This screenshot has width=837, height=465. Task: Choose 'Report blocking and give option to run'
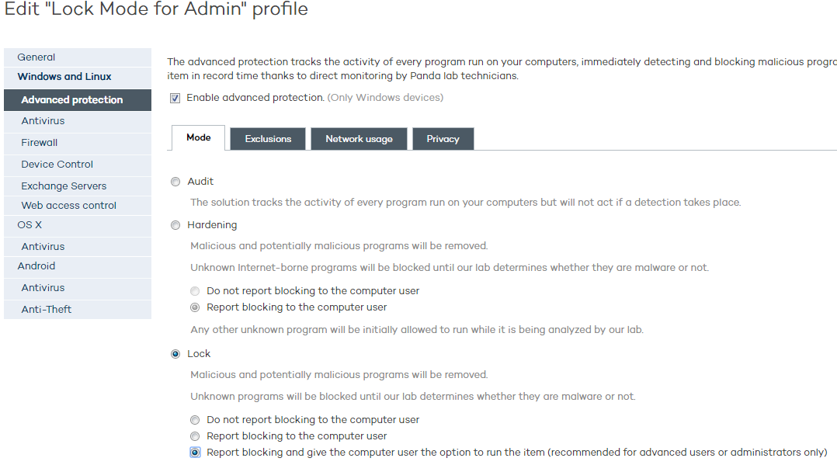click(195, 453)
